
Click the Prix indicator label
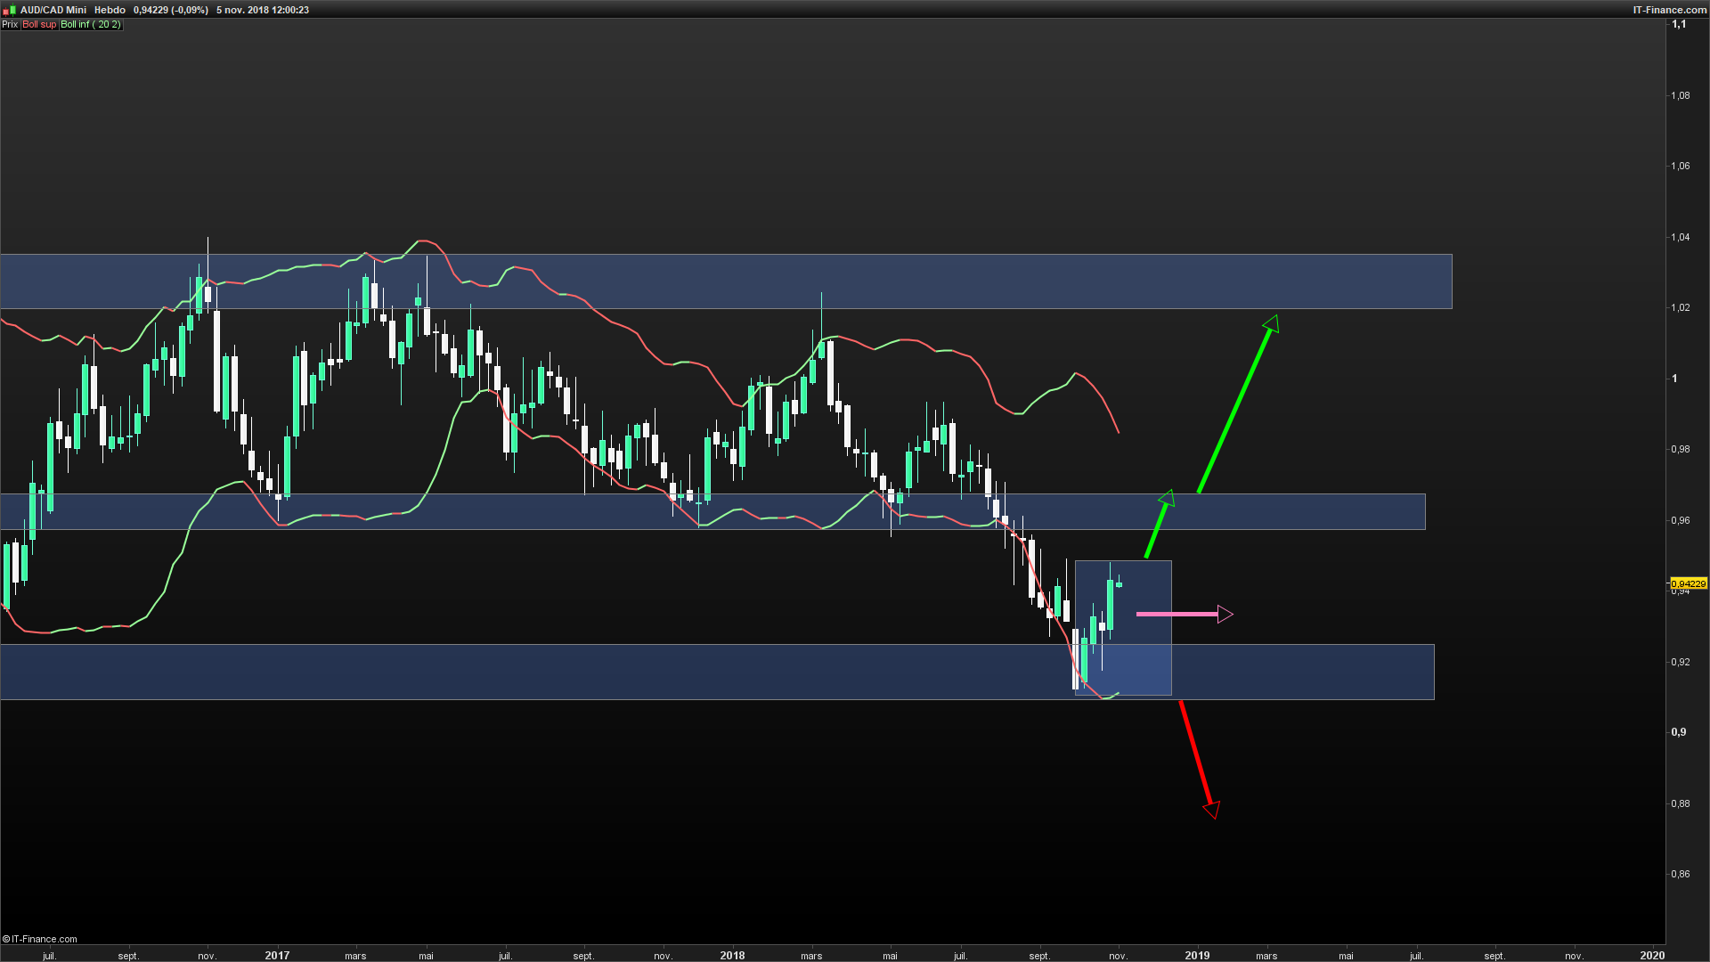pos(10,24)
